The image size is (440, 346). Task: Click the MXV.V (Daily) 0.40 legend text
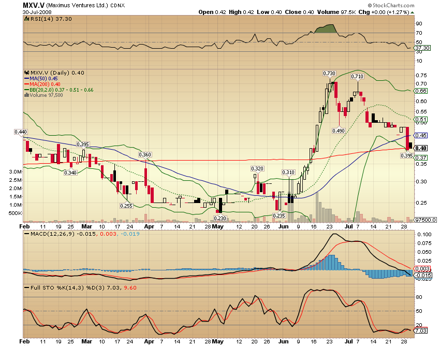(57, 73)
